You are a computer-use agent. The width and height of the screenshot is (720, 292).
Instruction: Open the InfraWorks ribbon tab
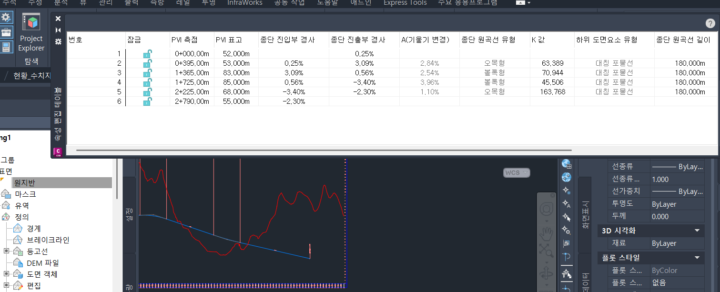(x=244, y=3)
